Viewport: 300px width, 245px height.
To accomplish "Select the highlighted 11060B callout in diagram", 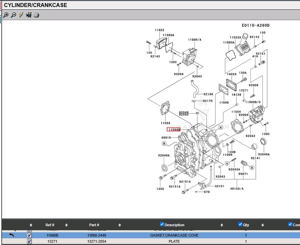I will 174,130.
